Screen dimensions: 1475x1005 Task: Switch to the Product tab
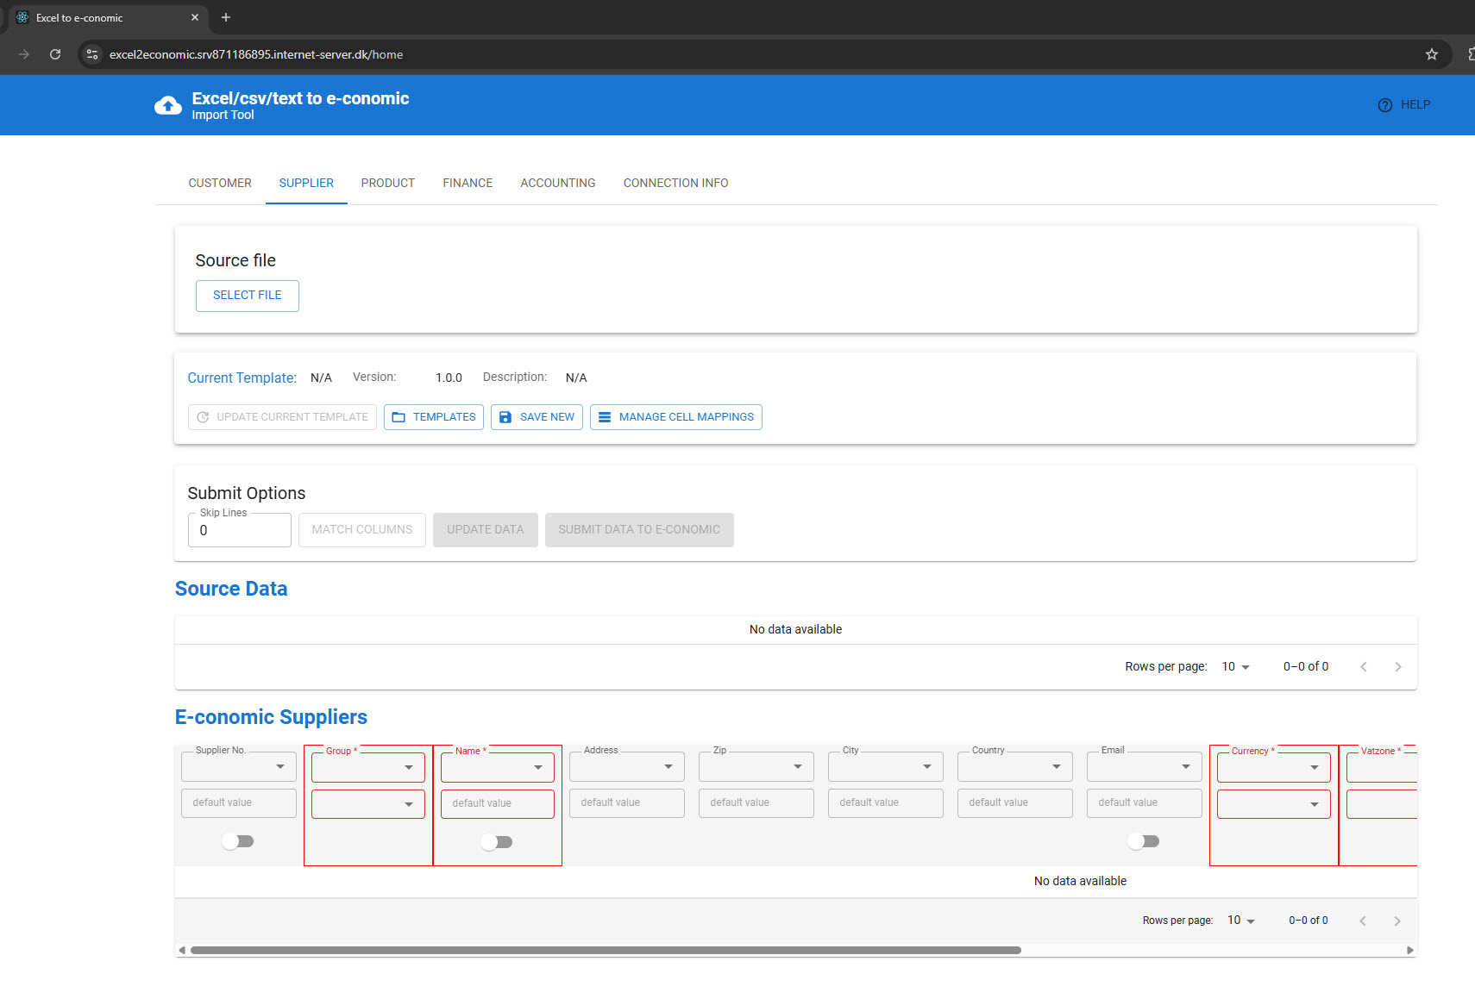click(388, 183)
